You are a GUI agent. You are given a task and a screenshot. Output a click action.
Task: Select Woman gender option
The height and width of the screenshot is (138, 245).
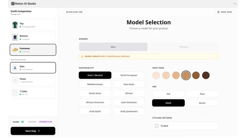click(x=184, y=47)
